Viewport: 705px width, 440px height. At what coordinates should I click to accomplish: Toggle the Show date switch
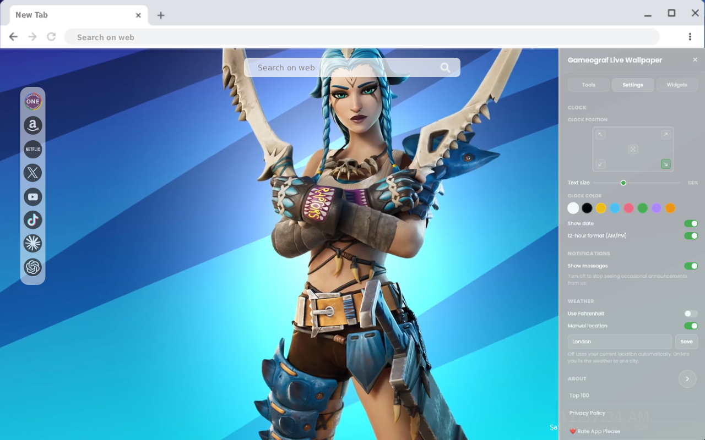(x=691, y=223)
